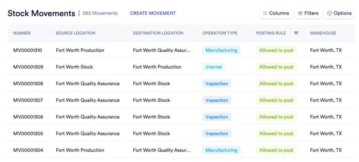Open the Columns button

(276, 13)
